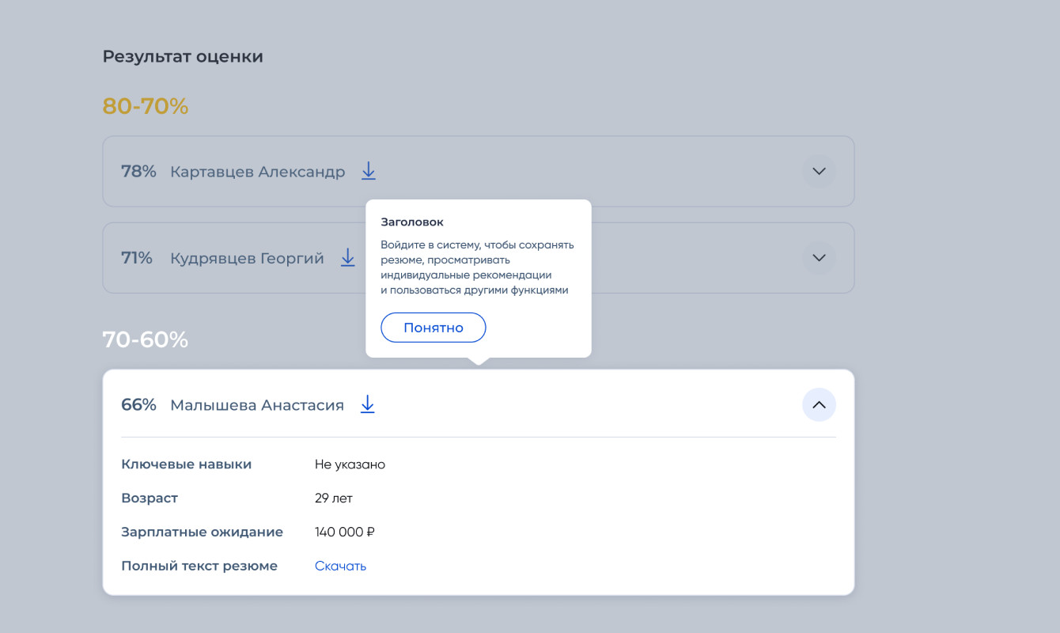Click the 71% match score
Viewport: 1060px width, 633px height.
(x=137, y=258)
